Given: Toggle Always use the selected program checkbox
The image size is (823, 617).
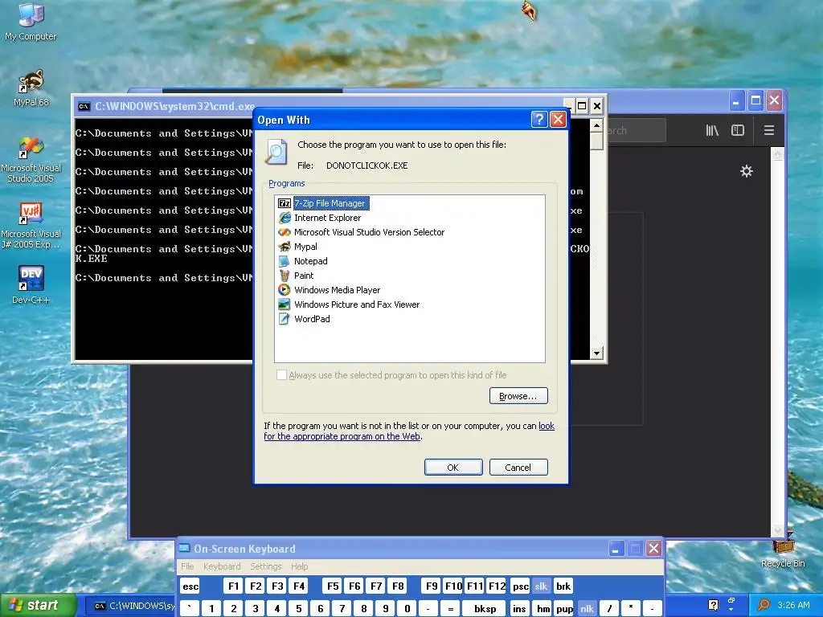Looking at the screenshot, I should point(282,374).
